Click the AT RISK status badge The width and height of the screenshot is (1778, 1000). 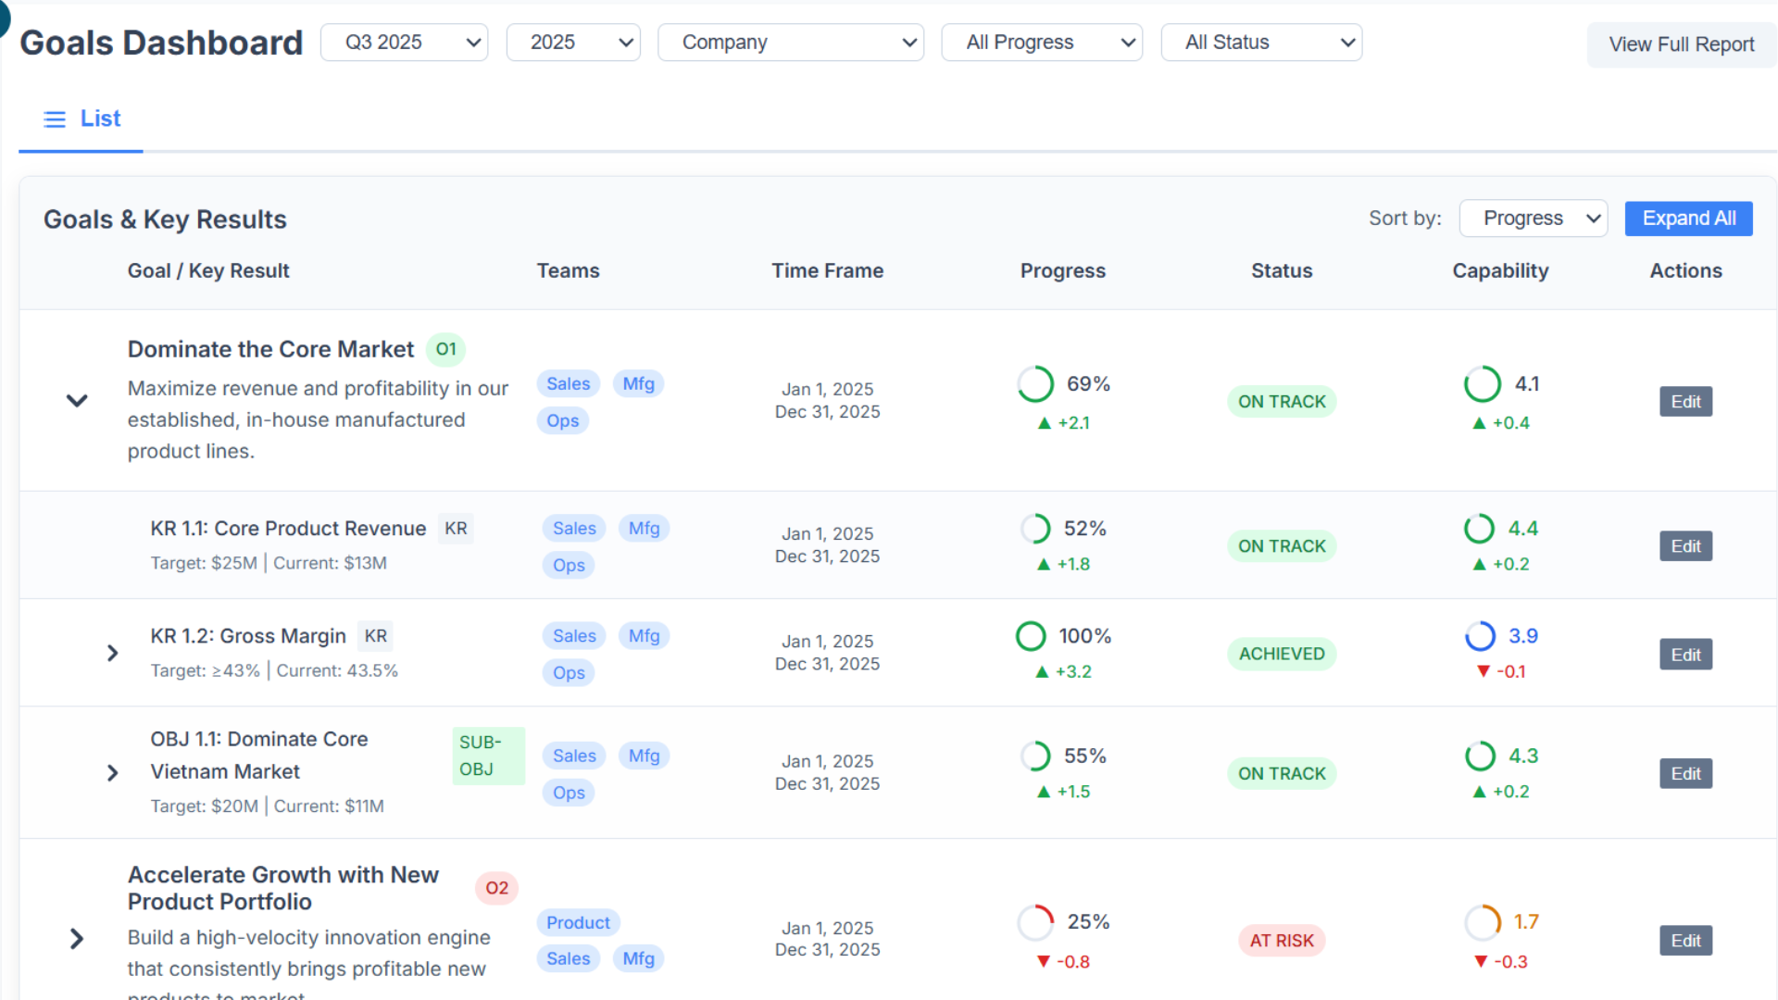coord(1282,941)
